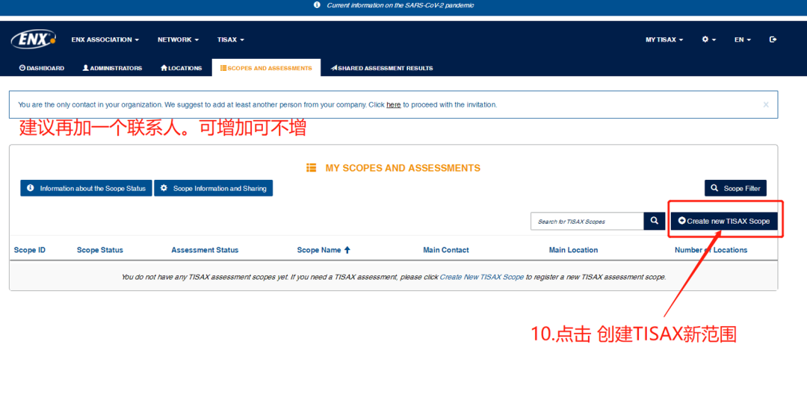Click the 'here' invitation link
The image size is (807, 394).
click(x=393, y=104)
